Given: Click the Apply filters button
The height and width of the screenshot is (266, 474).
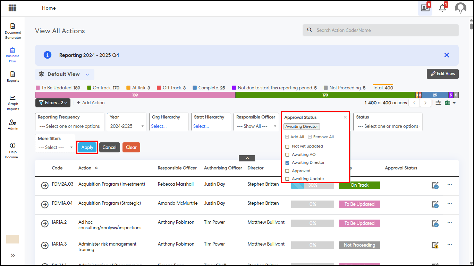Looking at the screenshot, I should pos(87,147).
